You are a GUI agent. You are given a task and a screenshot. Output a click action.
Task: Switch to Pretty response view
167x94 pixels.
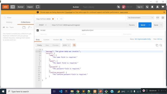(x=39, y=45)
